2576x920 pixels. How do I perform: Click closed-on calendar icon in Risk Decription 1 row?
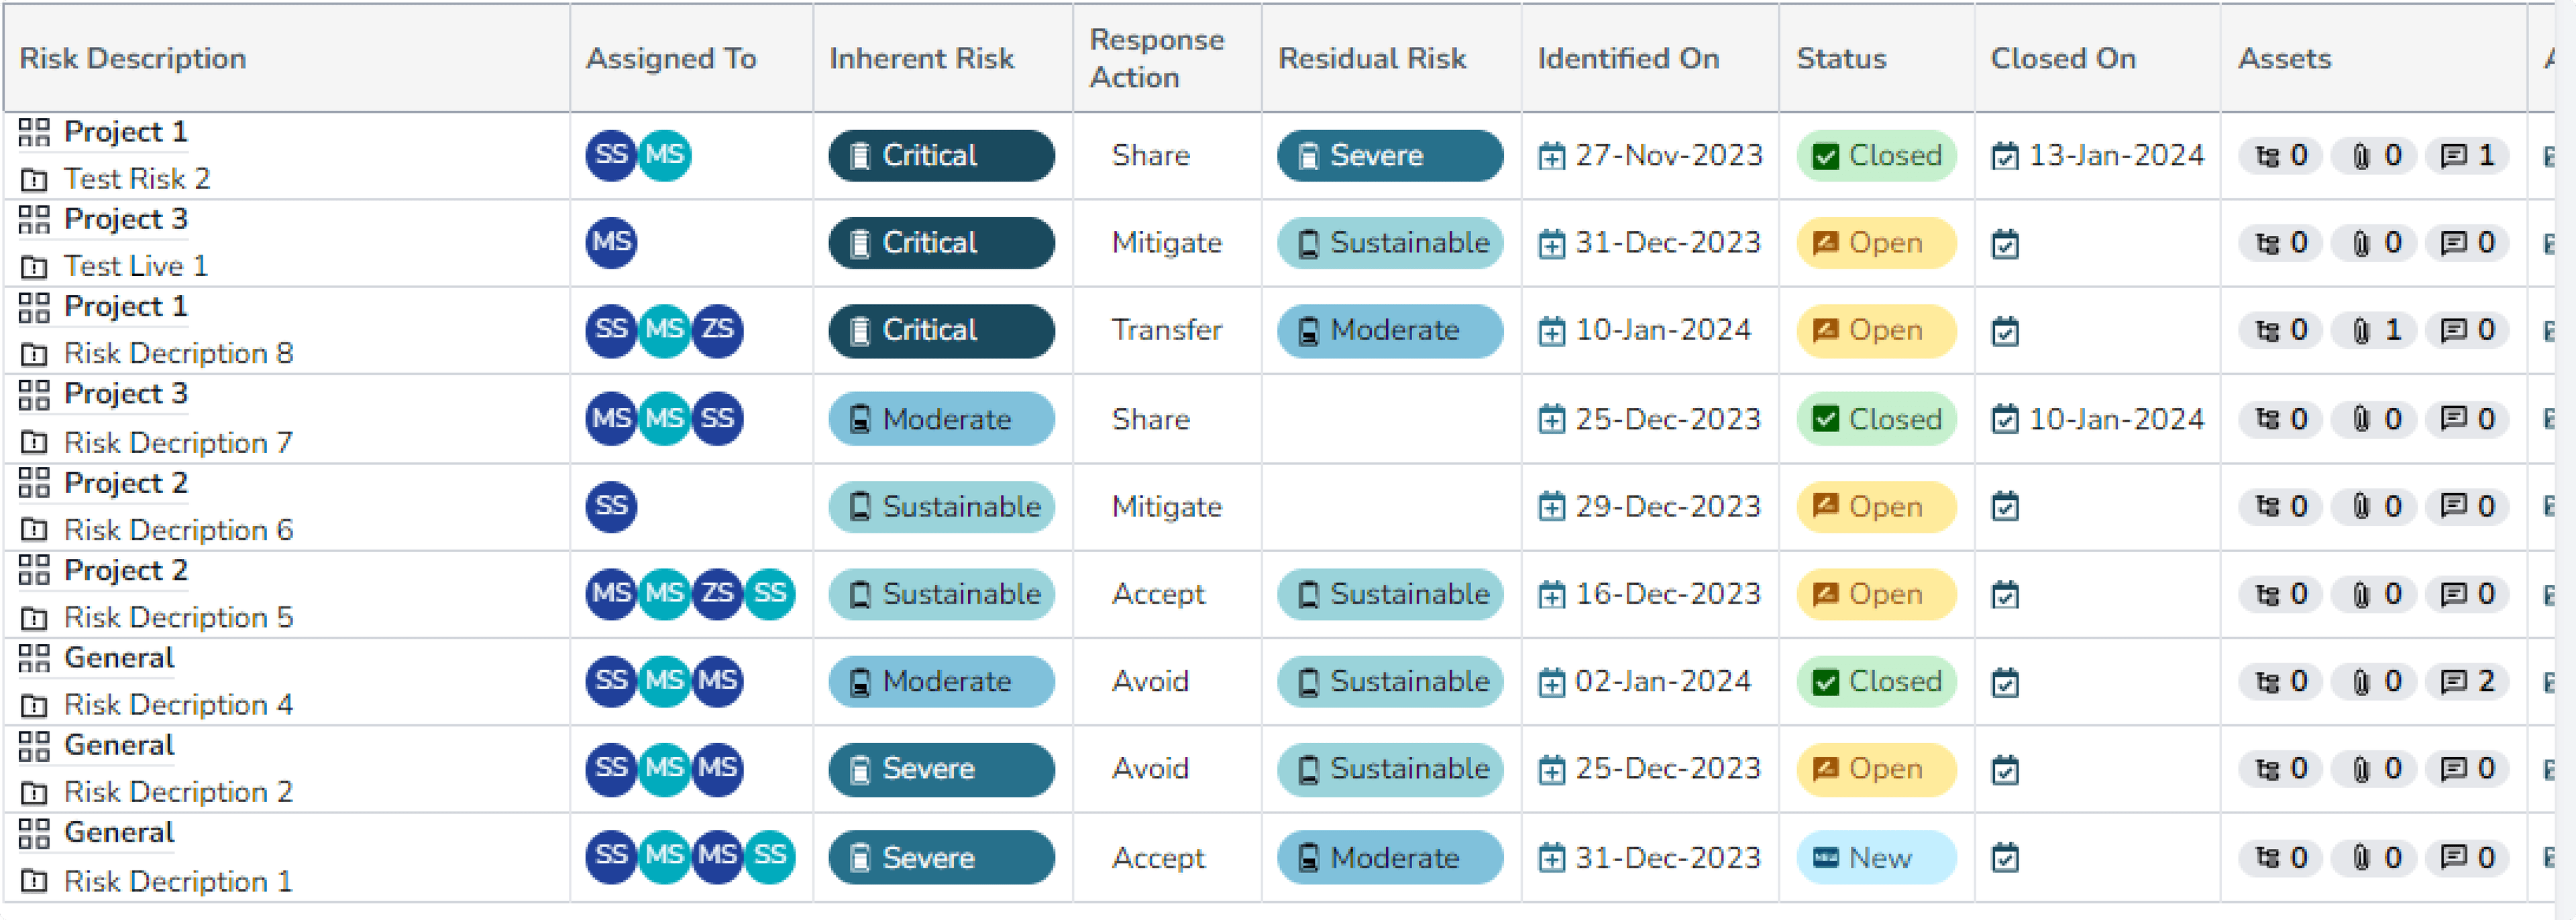click(2005, 859)
